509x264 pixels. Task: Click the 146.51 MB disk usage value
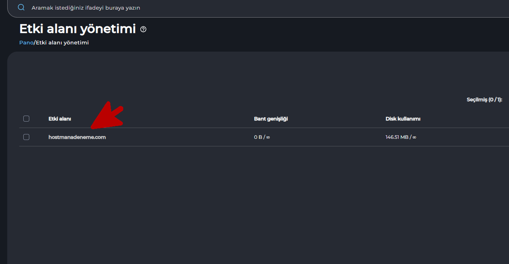397,137
